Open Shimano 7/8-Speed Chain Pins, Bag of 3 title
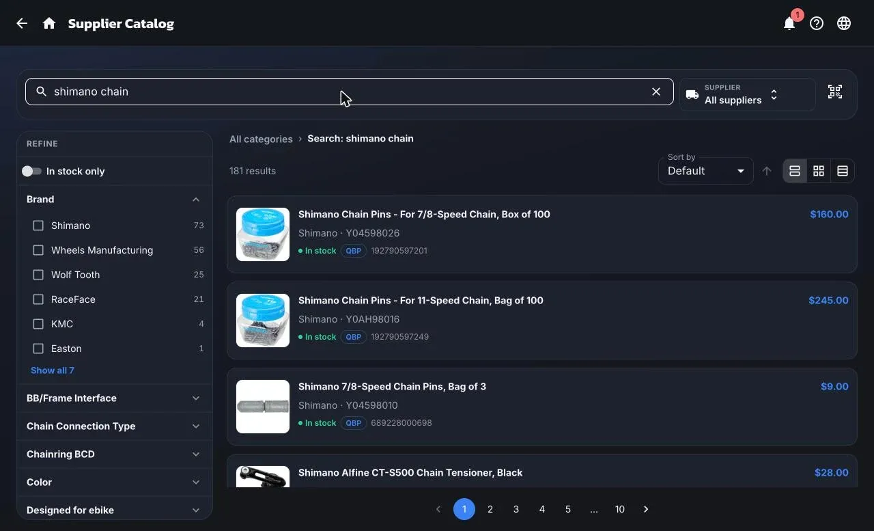 392,387
